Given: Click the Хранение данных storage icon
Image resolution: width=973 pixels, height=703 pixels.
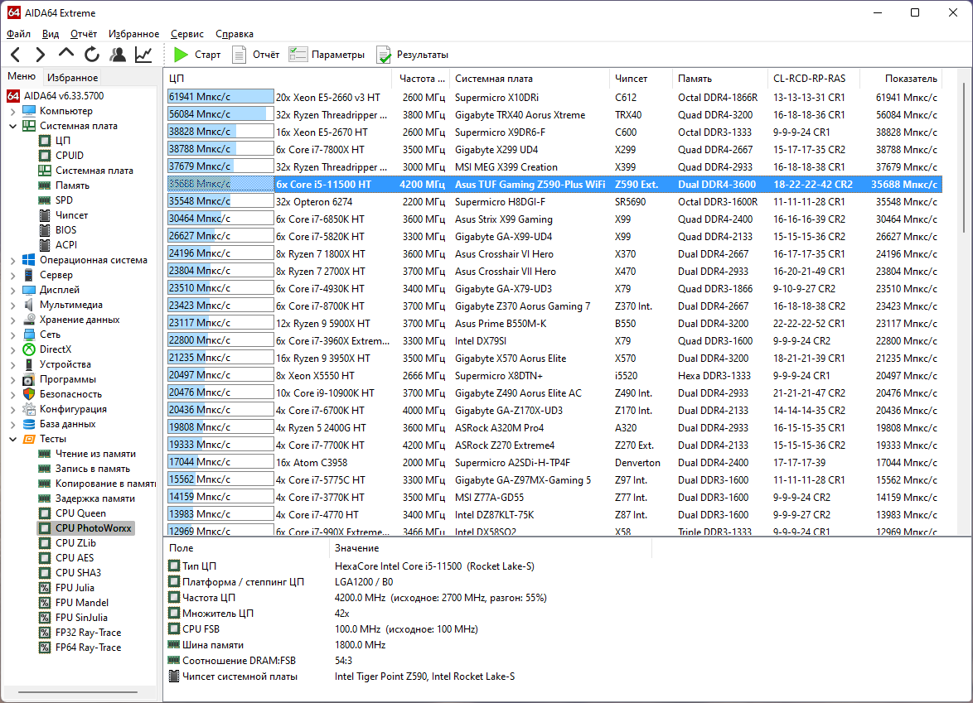Looking at the screenshot, I should tap(29, 320).
